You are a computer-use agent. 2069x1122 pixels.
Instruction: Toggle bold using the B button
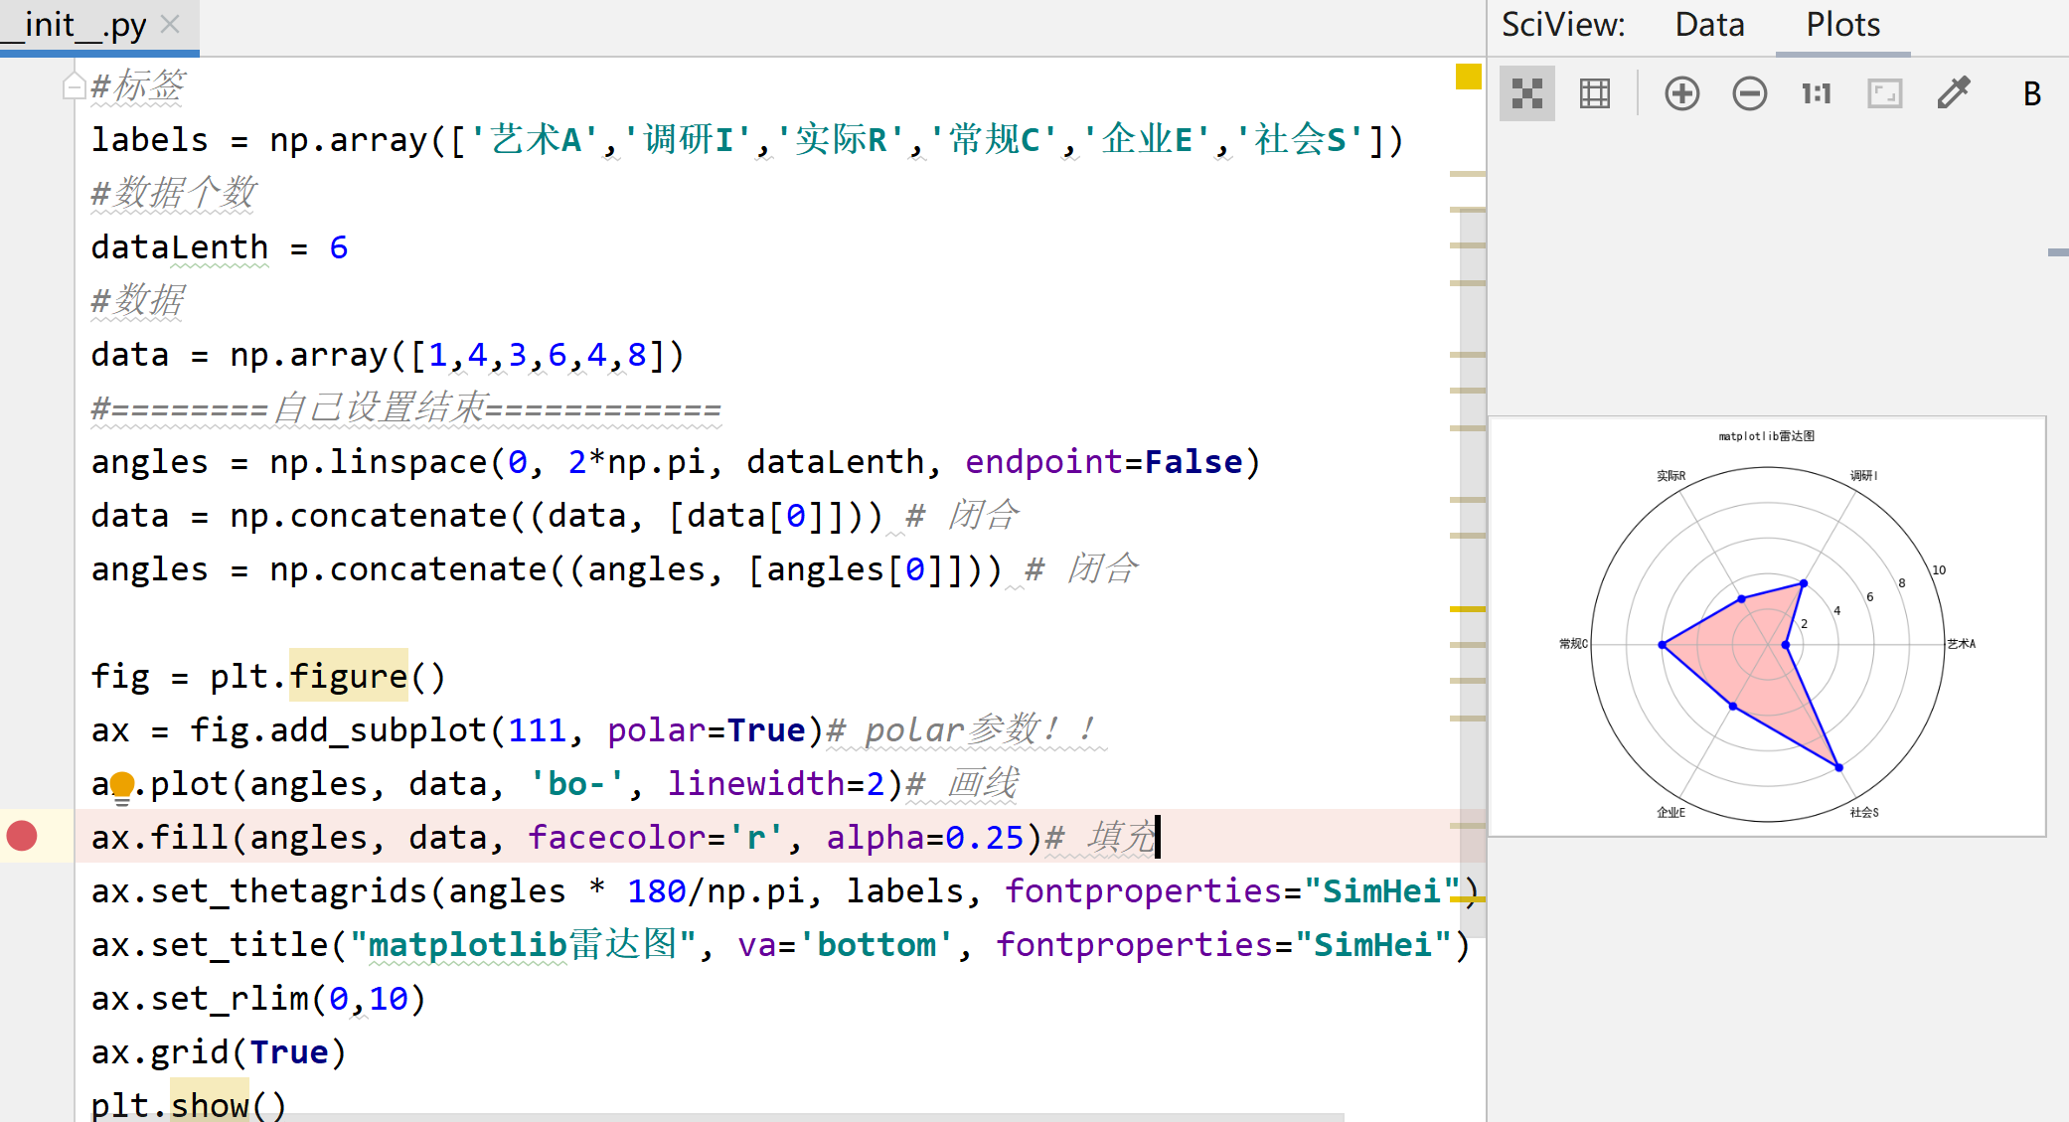(x=2032, y=92)
